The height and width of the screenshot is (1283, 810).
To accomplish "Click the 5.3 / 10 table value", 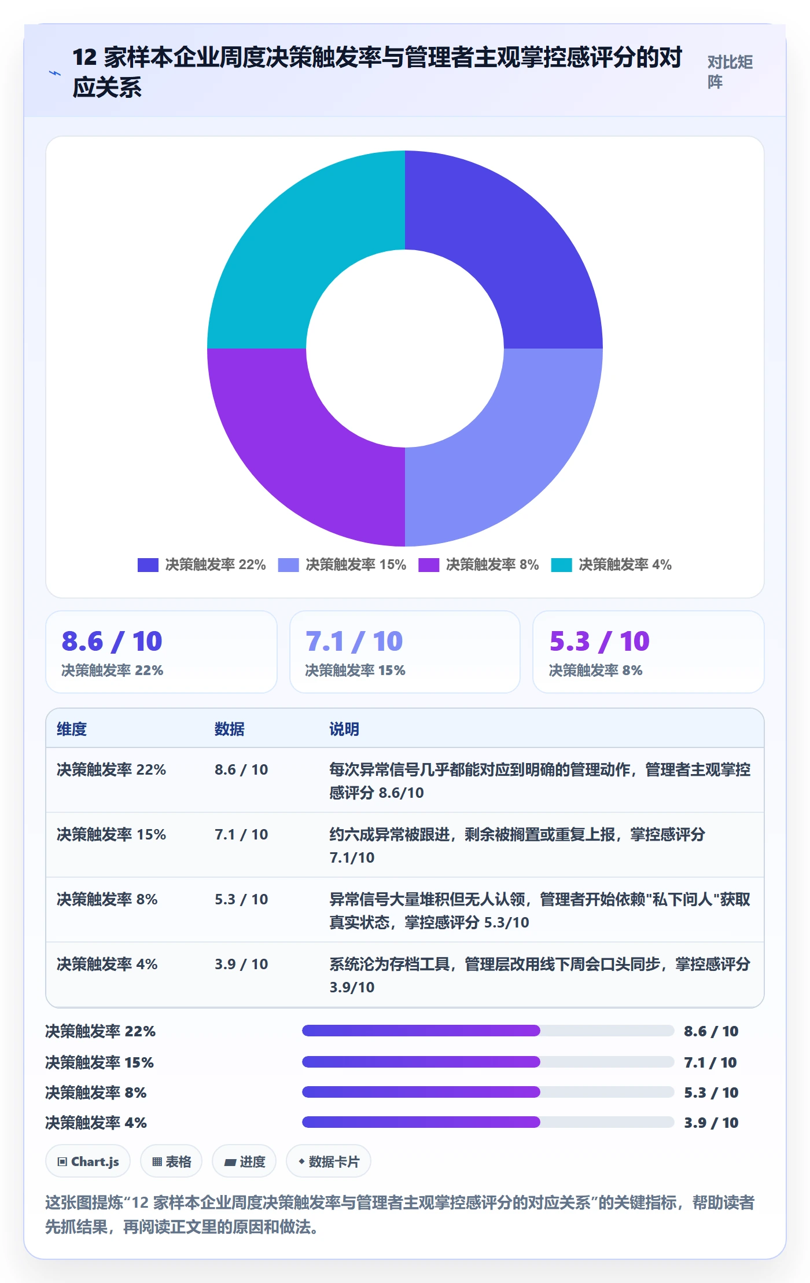I will [x=241, y=899].
